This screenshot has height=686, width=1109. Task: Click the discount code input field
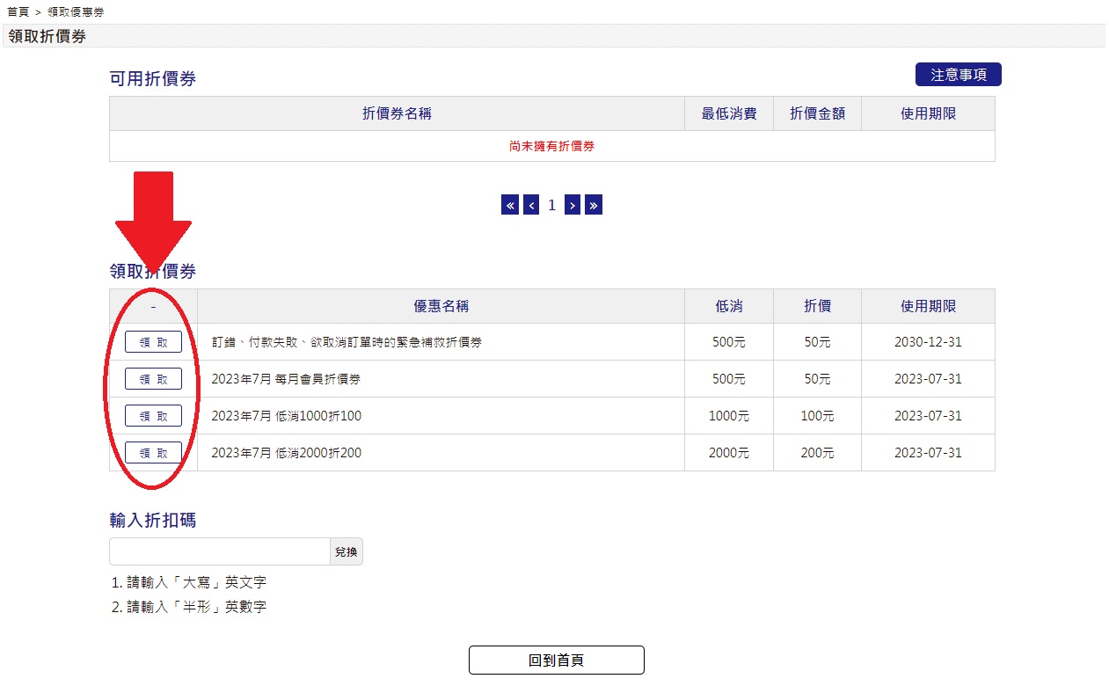219,551
